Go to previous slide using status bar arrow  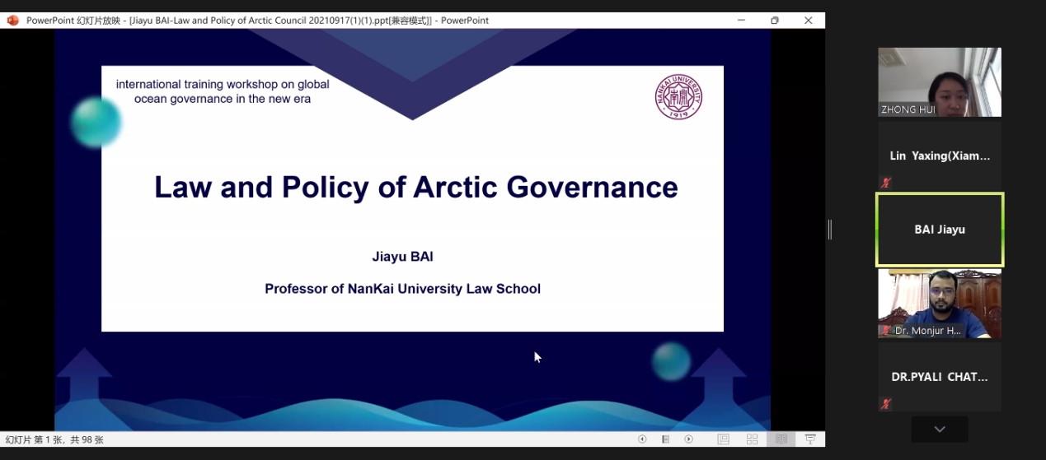(x=642, y=439)
